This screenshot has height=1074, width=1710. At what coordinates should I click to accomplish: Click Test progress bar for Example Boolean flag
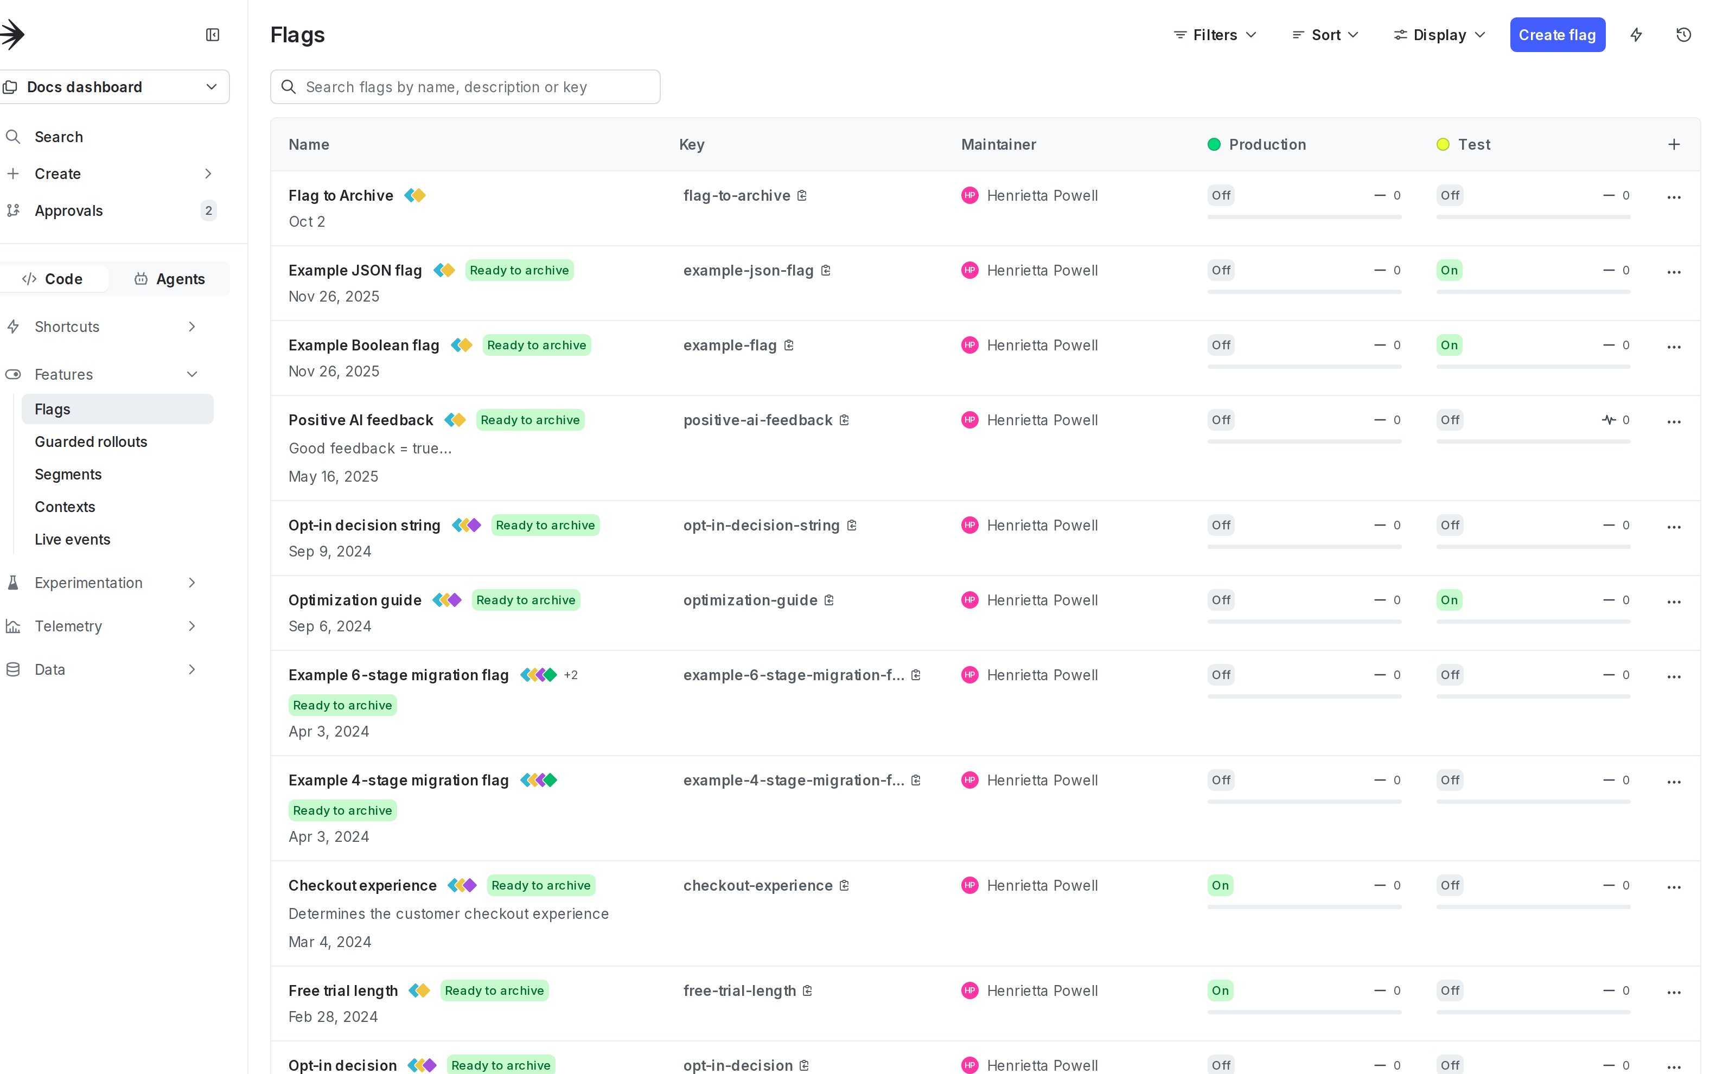(1533, 367)
